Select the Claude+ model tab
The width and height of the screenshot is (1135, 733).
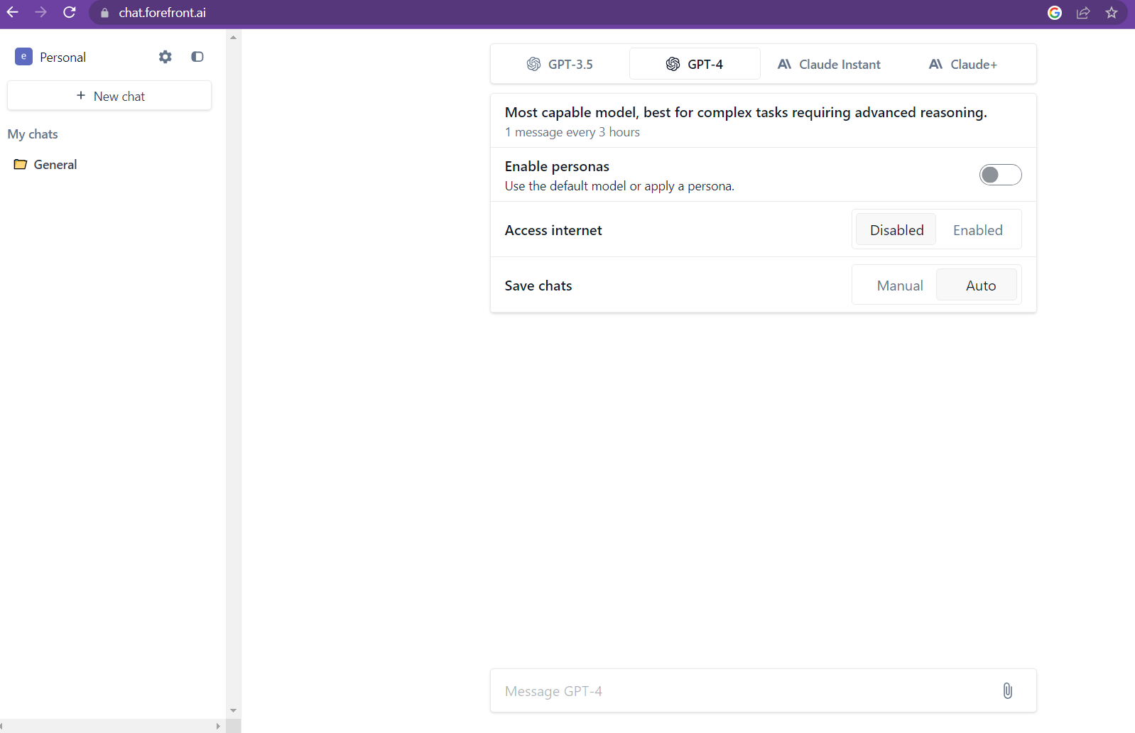[963, 64]
